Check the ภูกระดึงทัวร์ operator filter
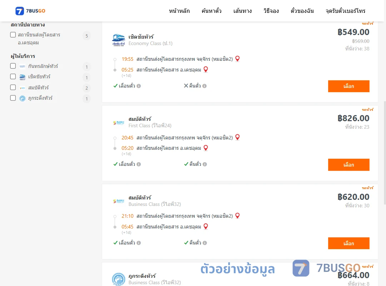The height and width of the screenshot is (286, 386). tap(13, 98)
